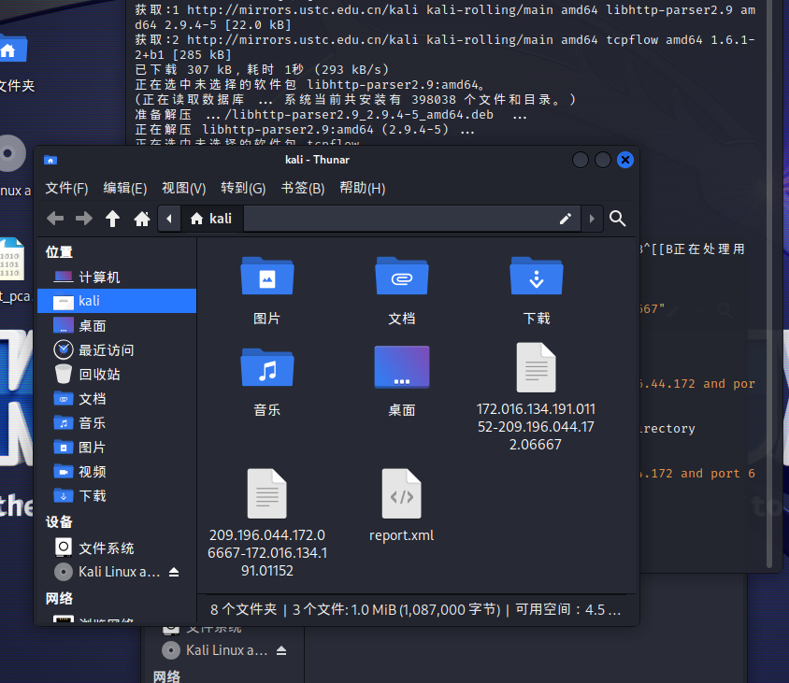The width and height of the screenshot is (789, 683).
Task: Select 文件系统 under devices
Action: click(x=117, y=548)
